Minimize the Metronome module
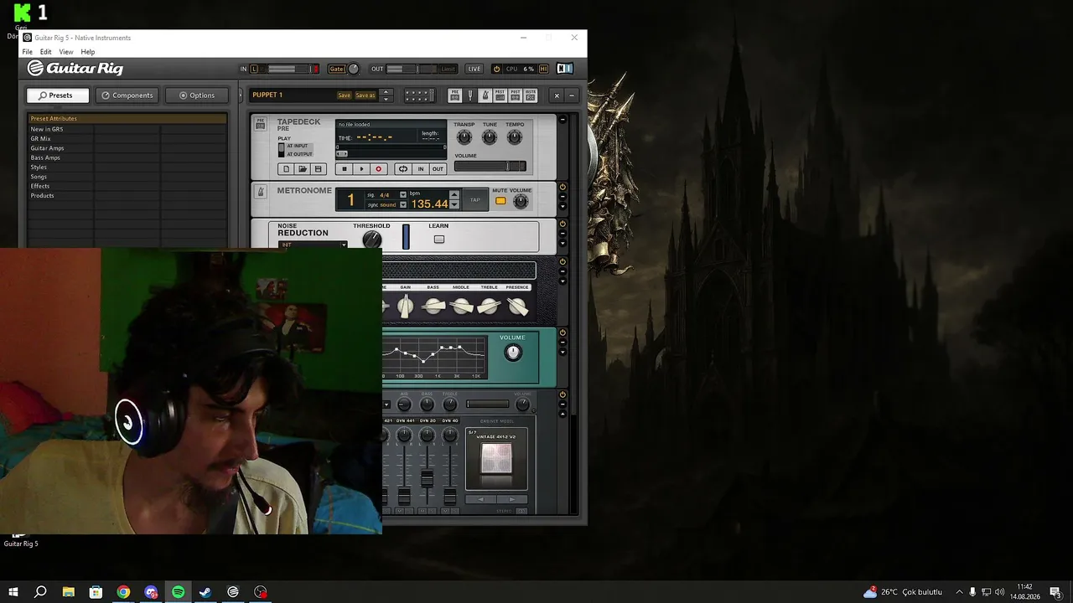This screenshot has width=1073, height=603. 562,197
